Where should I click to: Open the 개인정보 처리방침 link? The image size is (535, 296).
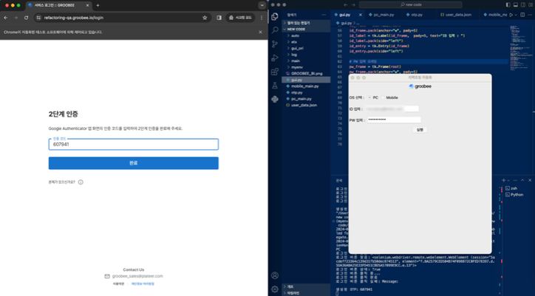143,283
